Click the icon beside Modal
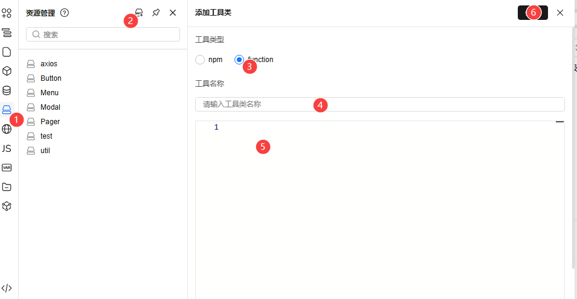This screenshot has height=299, width=577. [31, 107]
